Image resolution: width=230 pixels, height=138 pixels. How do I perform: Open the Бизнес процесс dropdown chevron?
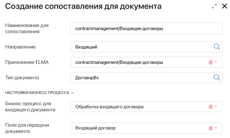click(216, 106)
